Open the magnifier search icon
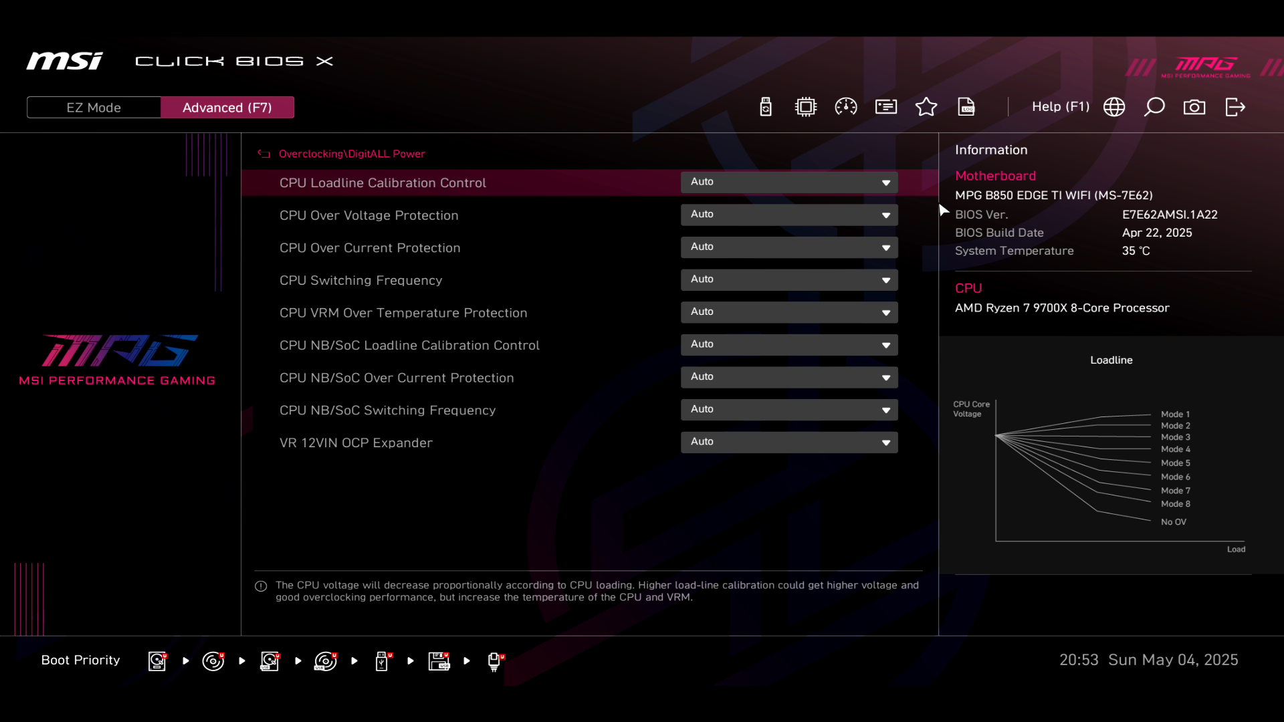1284x722 pixels. click(1154, 107)
